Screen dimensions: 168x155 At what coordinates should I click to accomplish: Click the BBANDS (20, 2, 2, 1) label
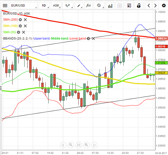pyautogui.click(x=18, y=39)
